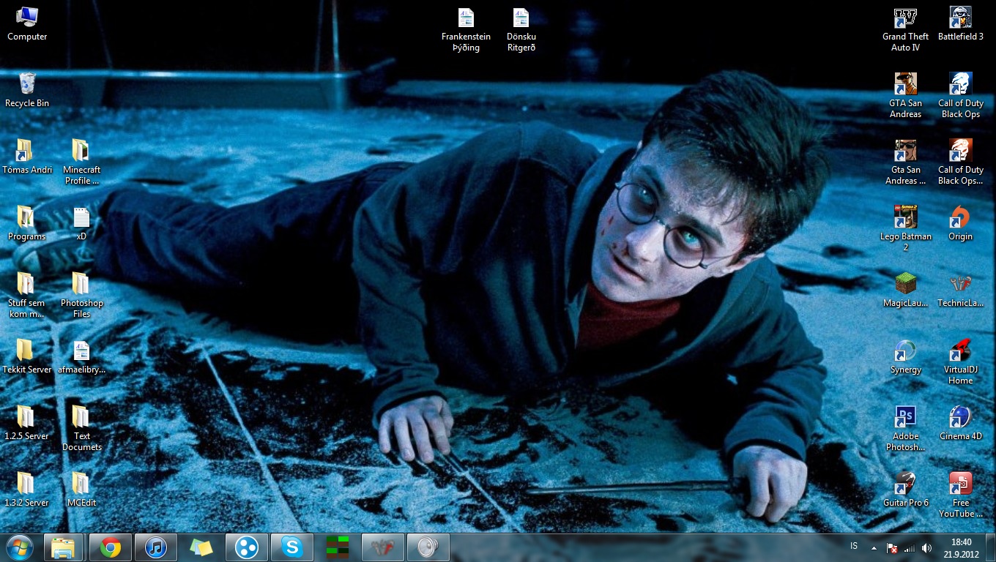Image resolution: width=996 pixels, height=562 pixels.
Task: Select the Text Documets folder
Action: pyautogui.click(x=81, y=429)
